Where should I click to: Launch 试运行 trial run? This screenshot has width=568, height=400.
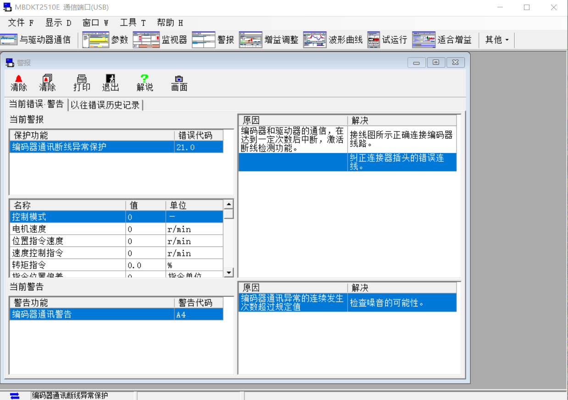[x=387, y=40]
